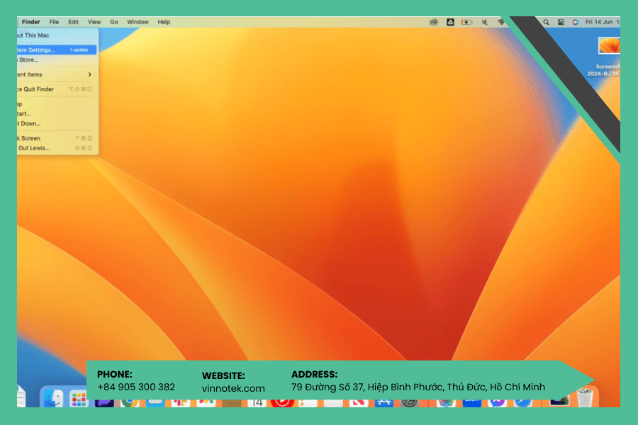638x425 pixels.
Task: Open the Window menu
Action: click(x=138, y=22)
